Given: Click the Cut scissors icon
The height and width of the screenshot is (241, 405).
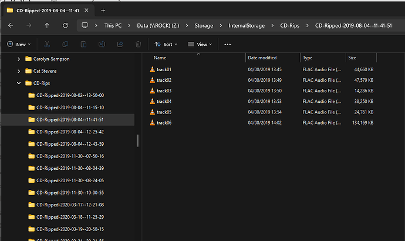Looking at the screenshot, I should (47, 44).
